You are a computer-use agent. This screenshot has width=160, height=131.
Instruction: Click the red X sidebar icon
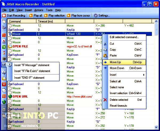(x=4, y=84)
